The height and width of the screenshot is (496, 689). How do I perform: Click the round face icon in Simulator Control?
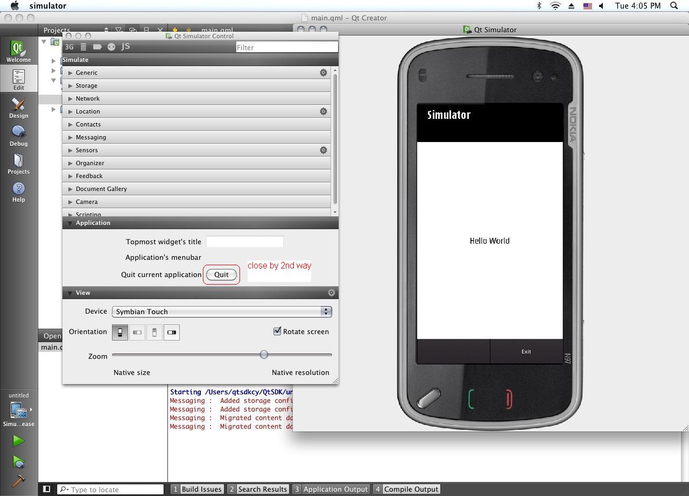pyautogui.click(x=111, y=47)
